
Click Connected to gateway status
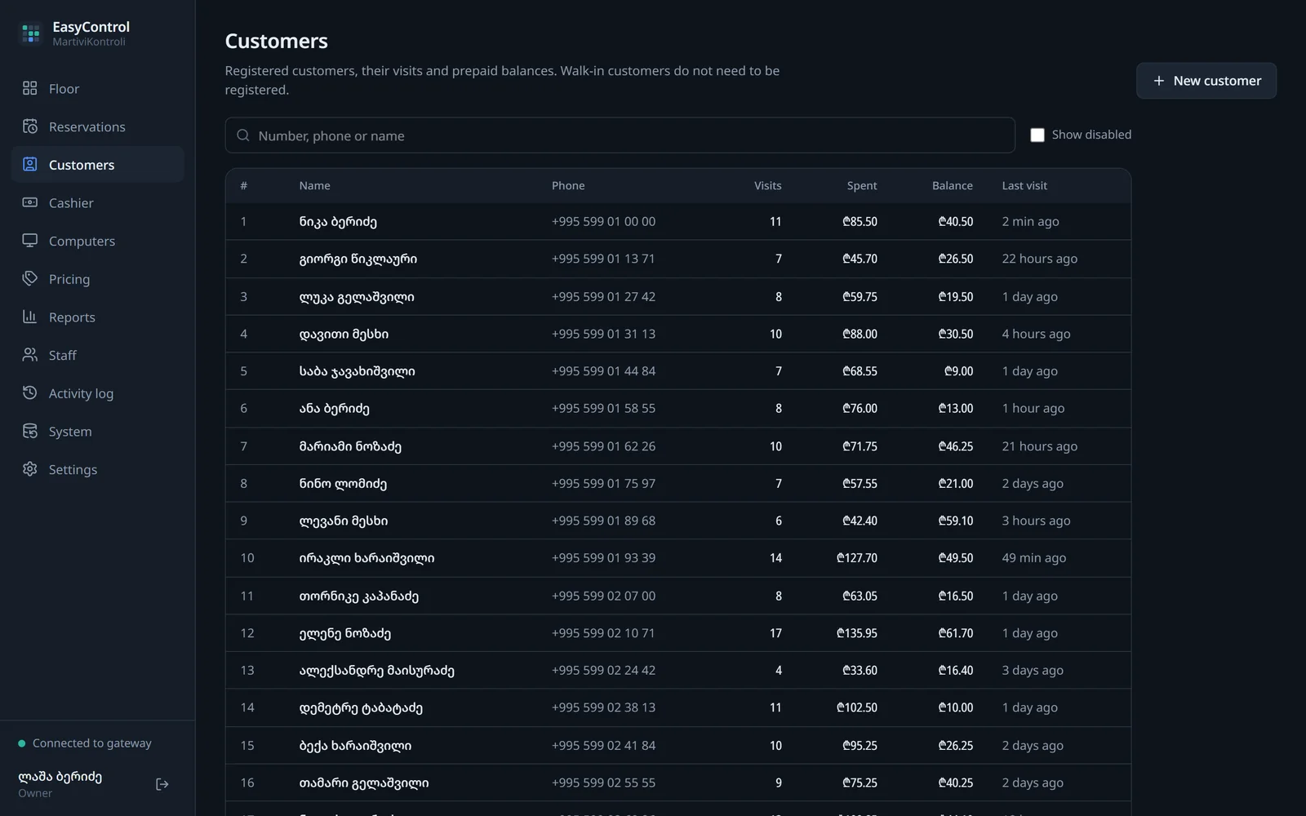pyautogui.click(x=85, y=743)
